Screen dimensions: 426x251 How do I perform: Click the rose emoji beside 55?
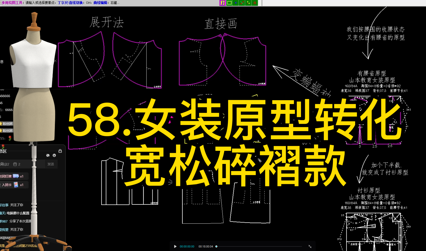tap(10, 138)
